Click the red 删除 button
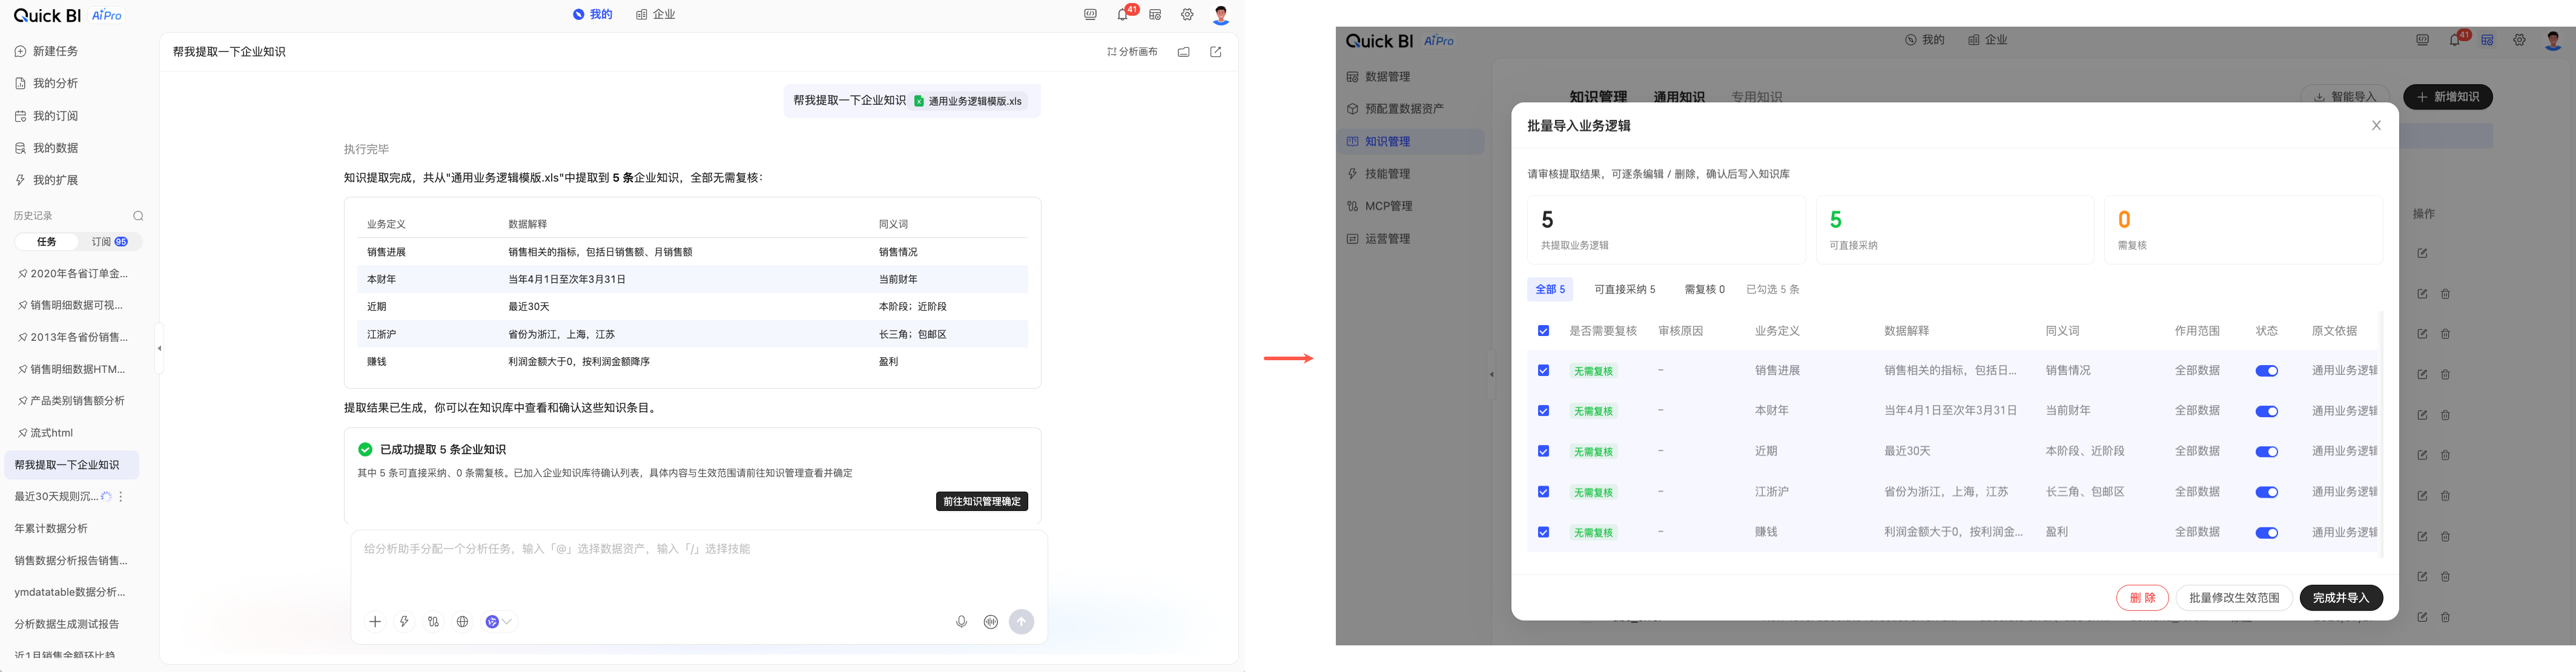This screenshot has width=2576, height=672. pyautogui.click(x=2142, y=598)
